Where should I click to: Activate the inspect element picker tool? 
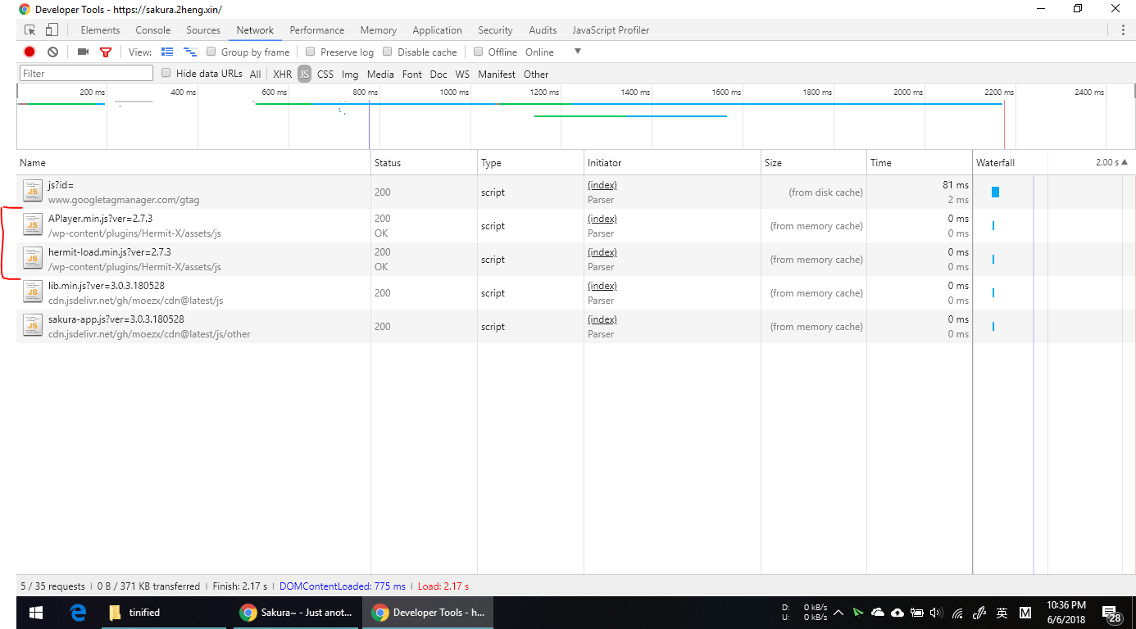click(30, 30)
